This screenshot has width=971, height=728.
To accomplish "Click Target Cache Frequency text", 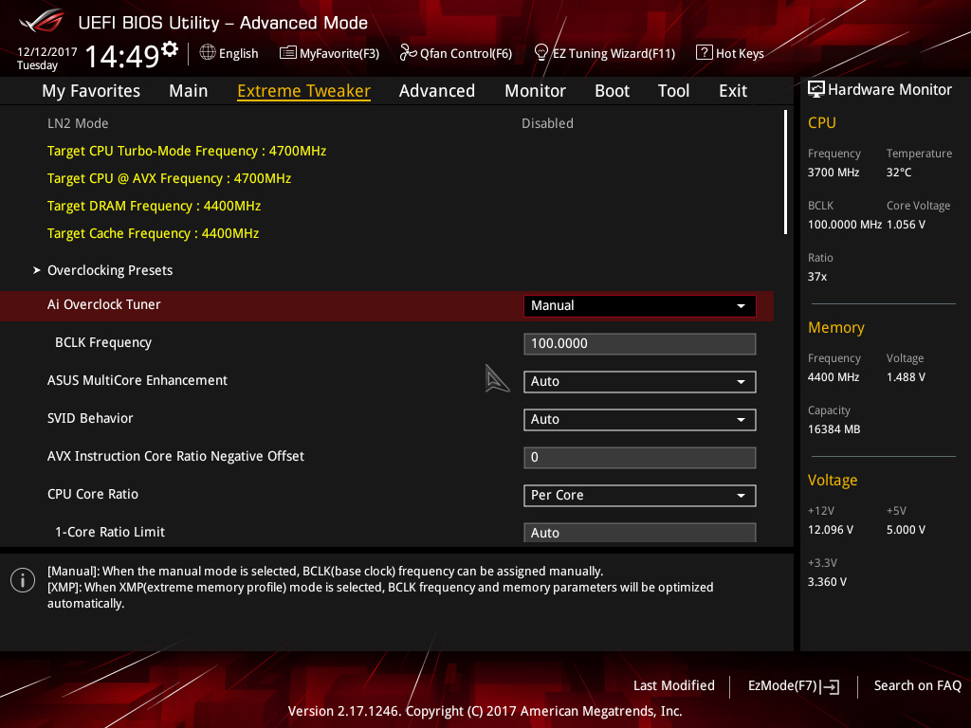I will click(153, 233).
